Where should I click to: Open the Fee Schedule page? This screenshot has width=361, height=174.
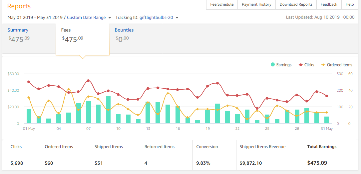(222, 5)
